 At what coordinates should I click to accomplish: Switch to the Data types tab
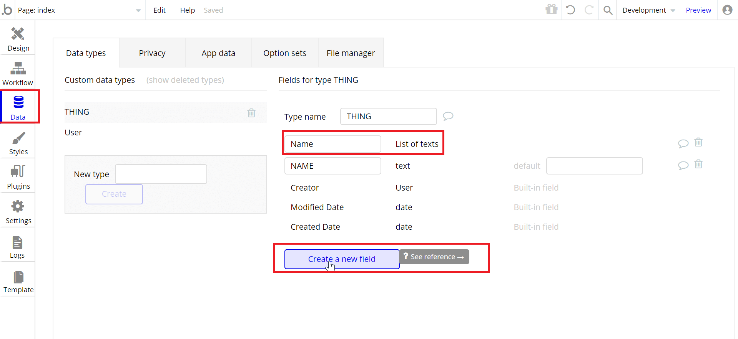[86, 53]
